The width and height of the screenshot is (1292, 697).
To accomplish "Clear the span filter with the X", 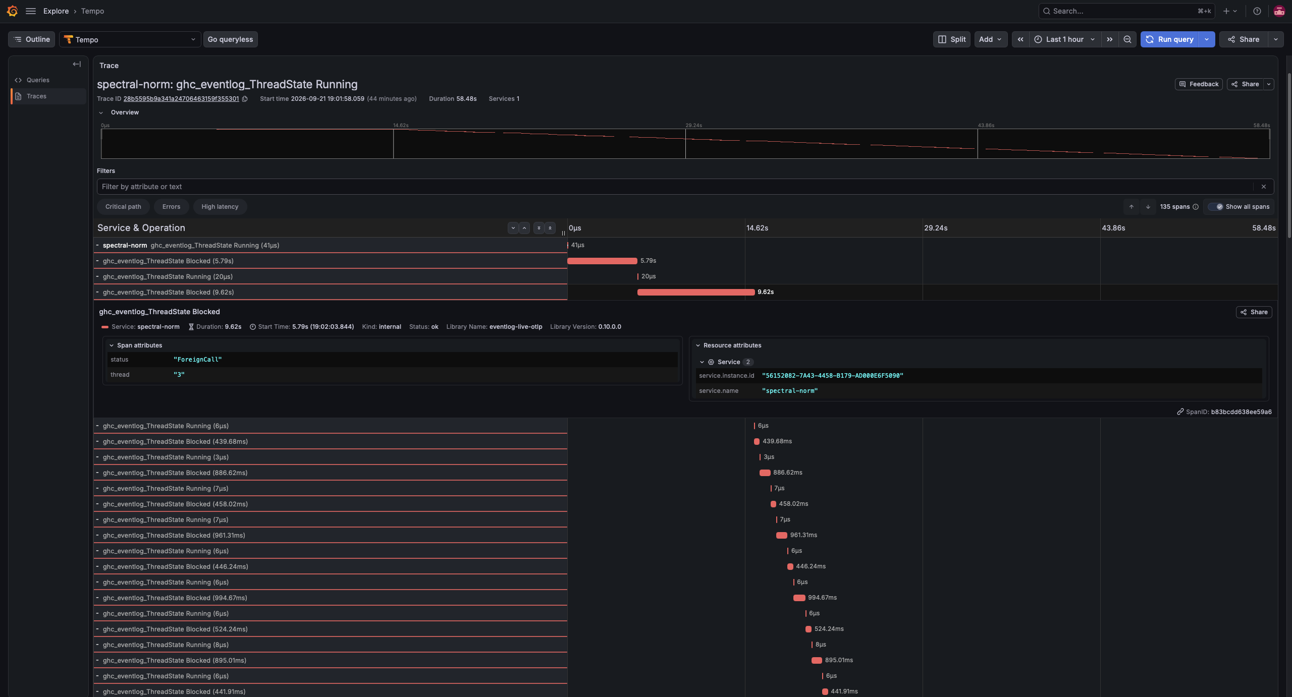I will [x=1264, y=187].
